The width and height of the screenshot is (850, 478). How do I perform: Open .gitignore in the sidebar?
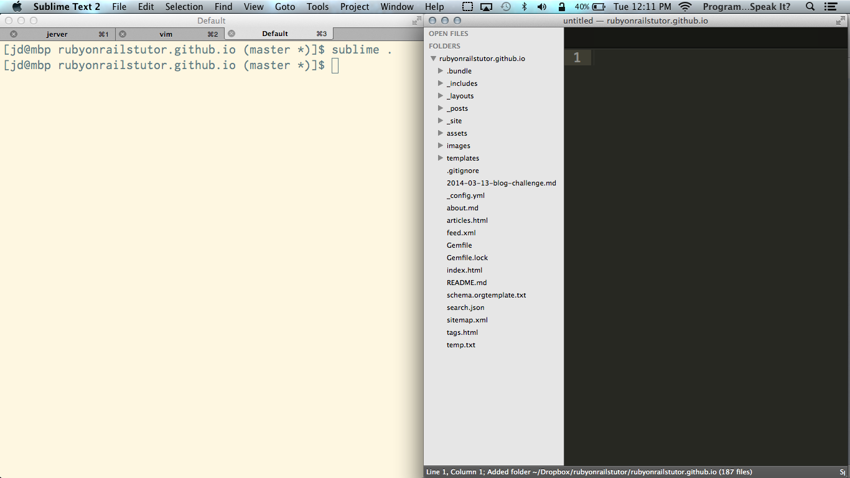463,171
